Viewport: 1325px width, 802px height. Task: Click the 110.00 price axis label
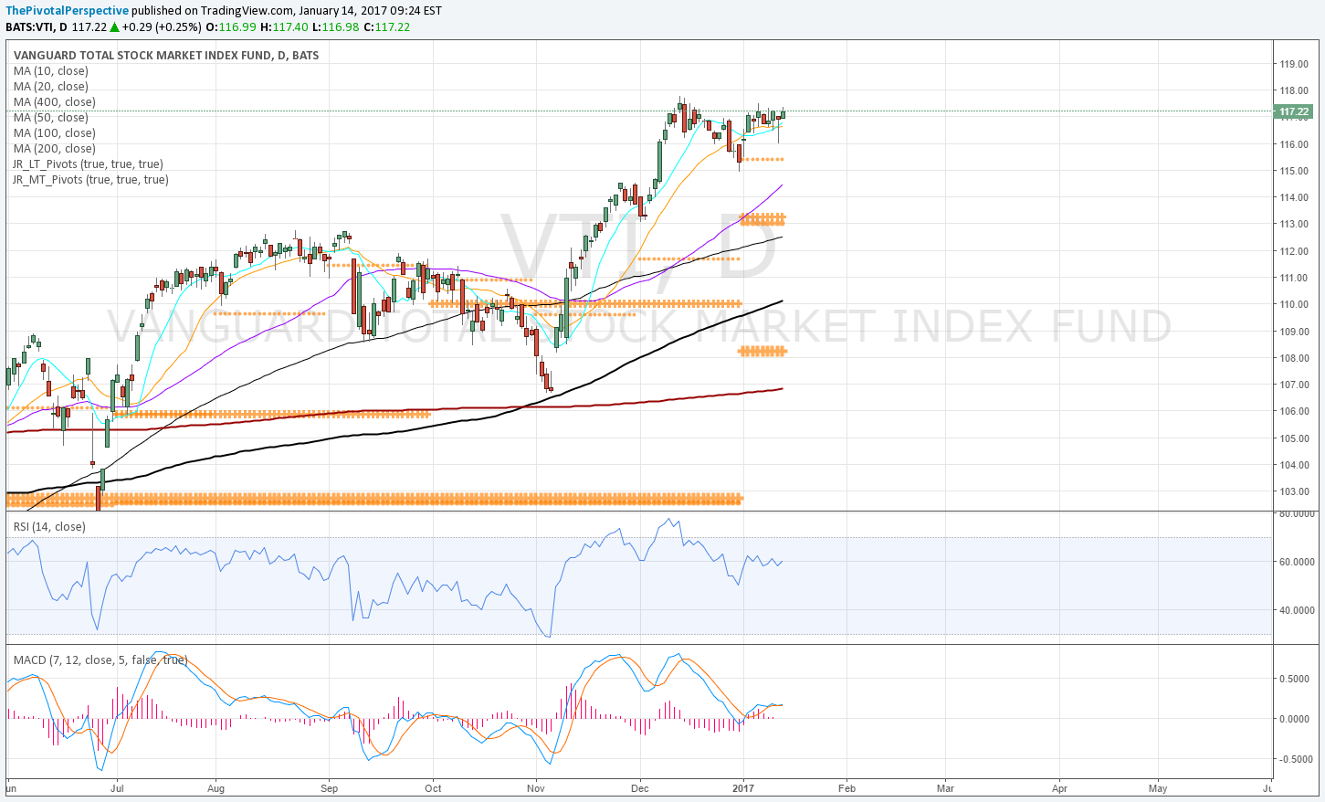pyautogui.click(x=1293, y=304)
